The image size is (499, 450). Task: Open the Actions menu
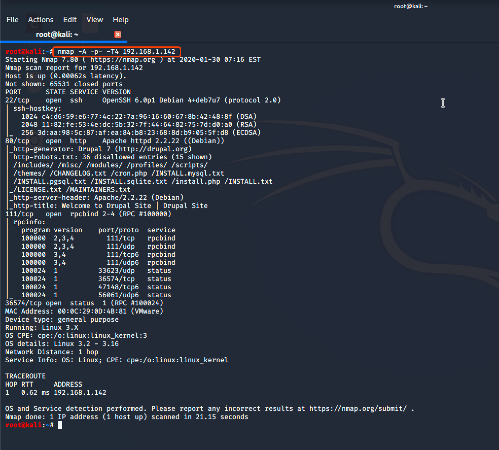pos(41,20)
